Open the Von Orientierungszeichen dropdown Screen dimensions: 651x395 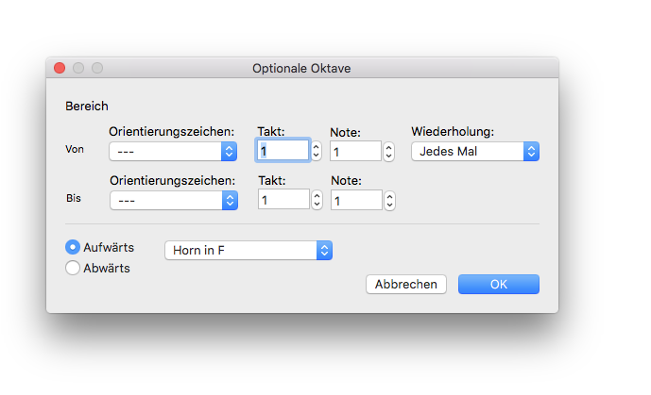click(x=173, y=151)
